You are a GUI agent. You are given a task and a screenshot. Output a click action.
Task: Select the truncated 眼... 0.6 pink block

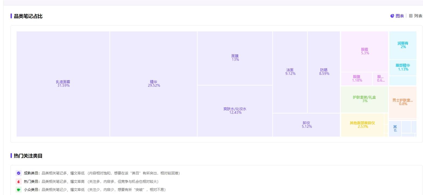click(x=381, y=79)
